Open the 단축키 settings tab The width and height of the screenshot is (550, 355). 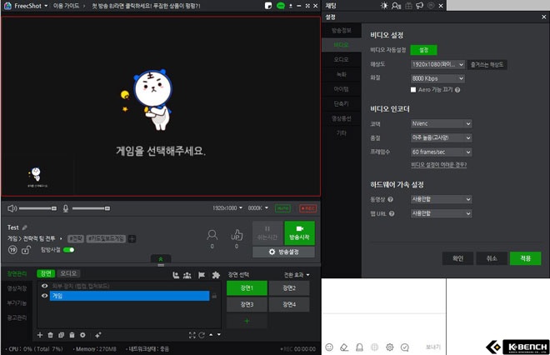click(x=342, y=104)
